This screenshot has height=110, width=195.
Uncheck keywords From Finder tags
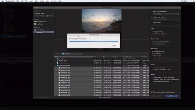click(152, 52)
